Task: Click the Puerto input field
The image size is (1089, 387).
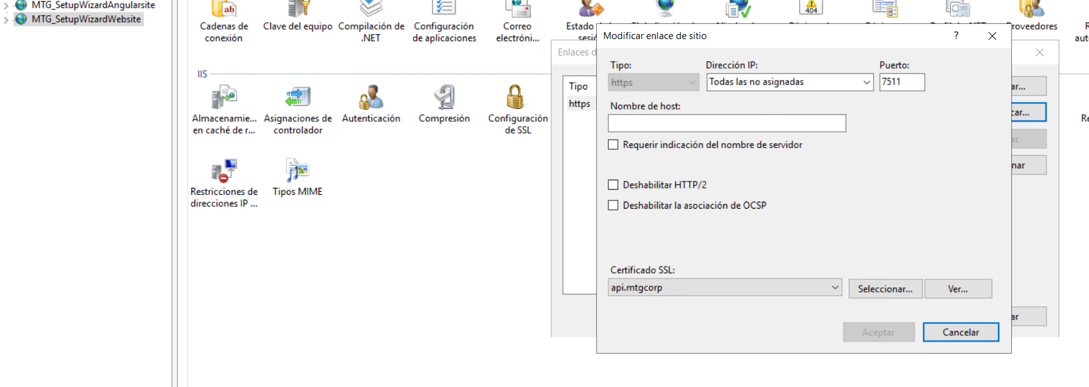Action: tap(902, 82)
